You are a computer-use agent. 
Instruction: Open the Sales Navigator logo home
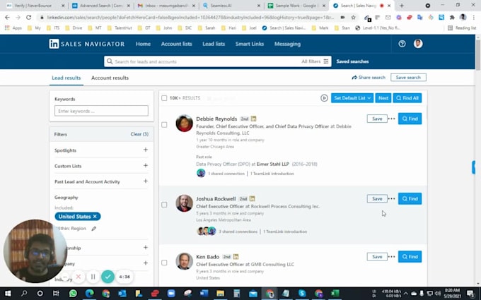pos(87,44)
